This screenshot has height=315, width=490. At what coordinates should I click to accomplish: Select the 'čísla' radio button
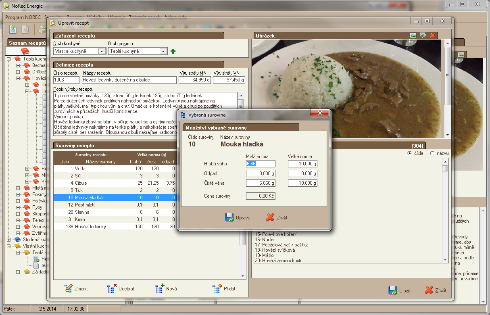point(410,153)
